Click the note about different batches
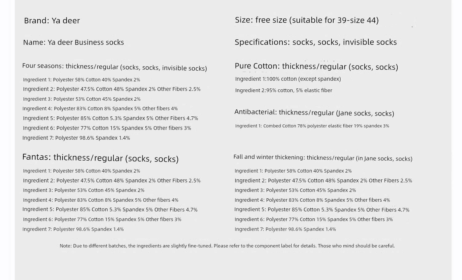462x280 pixels. pyautogui.click(x=227, y=246)
